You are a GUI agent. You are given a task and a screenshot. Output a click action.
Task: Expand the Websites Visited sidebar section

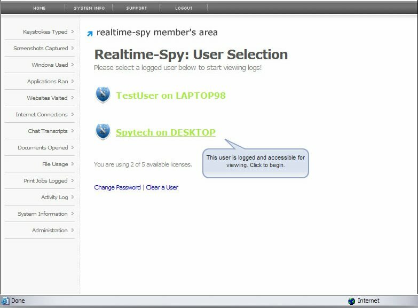48,98
